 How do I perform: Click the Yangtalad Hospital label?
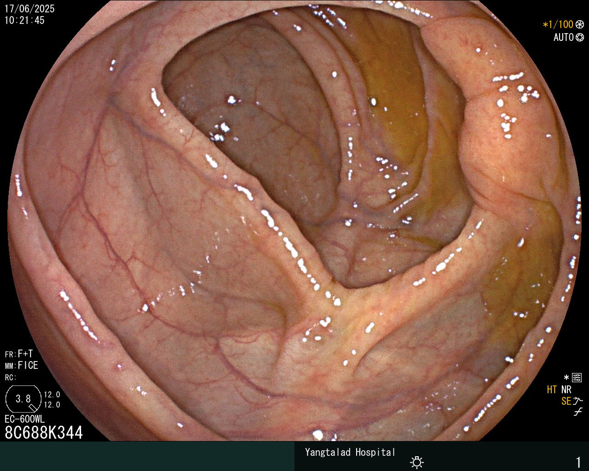pos(350,452)
